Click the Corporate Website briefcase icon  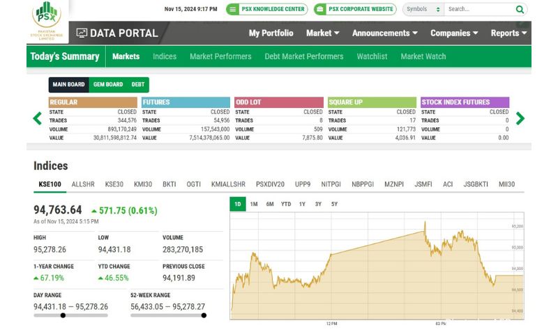coord(319,9)
